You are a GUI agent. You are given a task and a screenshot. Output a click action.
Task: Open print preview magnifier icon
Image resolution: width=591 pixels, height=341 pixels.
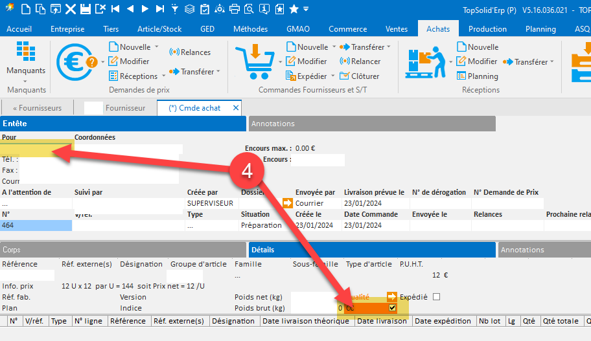249,8
